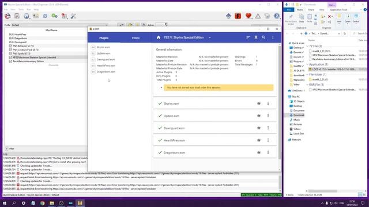
Task: Open the TES V: Skyrim Special Edition game dropdown
Action: coord(187,37)
